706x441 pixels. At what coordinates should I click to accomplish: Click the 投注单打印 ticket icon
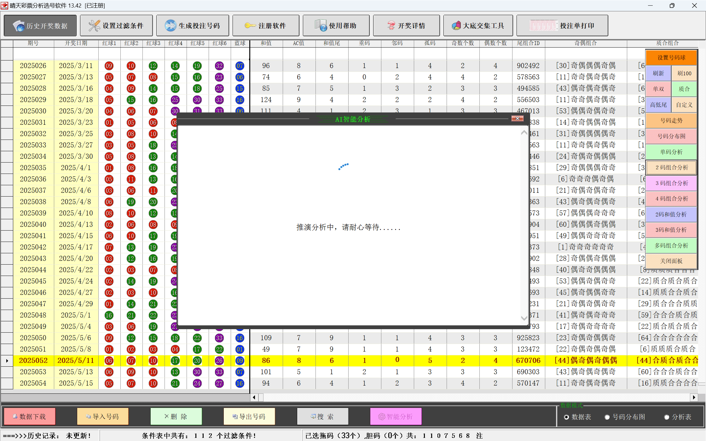pos(543,26)
